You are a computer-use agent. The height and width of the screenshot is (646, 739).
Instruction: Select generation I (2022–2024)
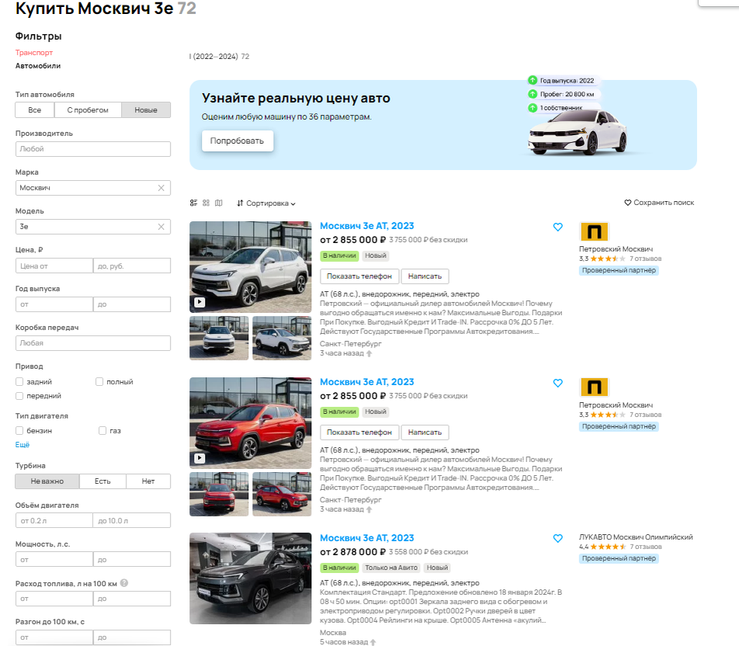tap(219, 56)
